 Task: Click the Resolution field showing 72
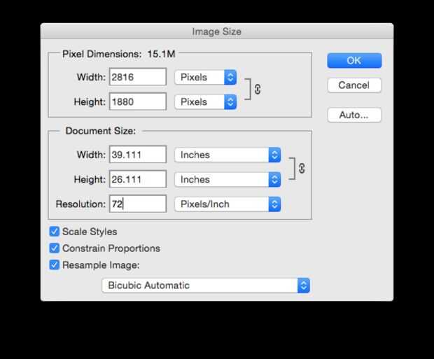point(138,204)
